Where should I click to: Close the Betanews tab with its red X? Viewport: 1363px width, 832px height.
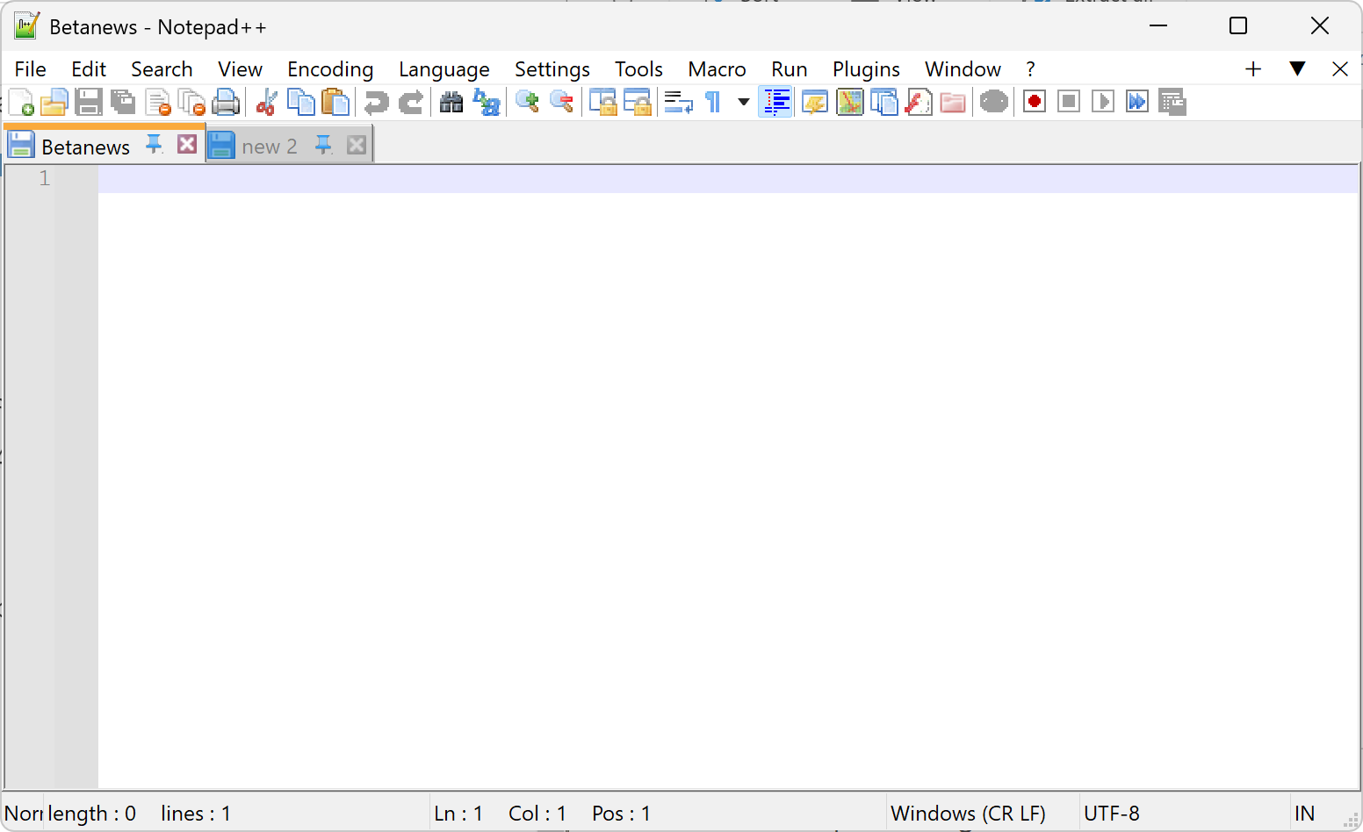187,145
